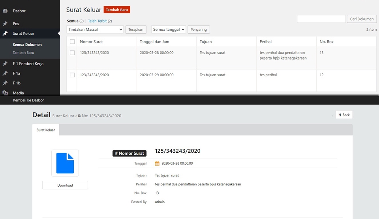Viewport: 379px width, 219px height.
Task: Click the Cari Dokumen button
Action: tap(362, 19)
